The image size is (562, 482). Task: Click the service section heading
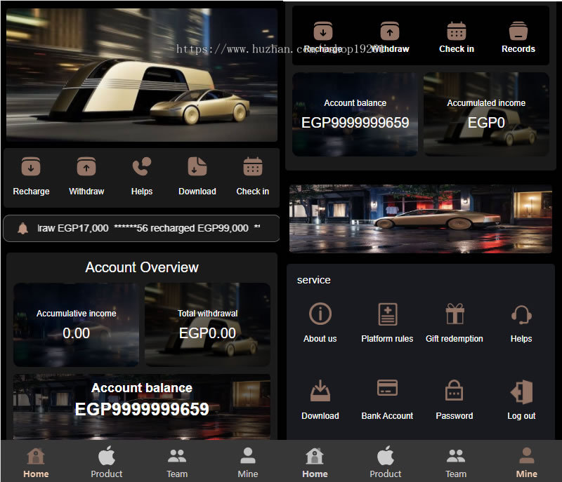pyautogui.click(x=313, y=280)
